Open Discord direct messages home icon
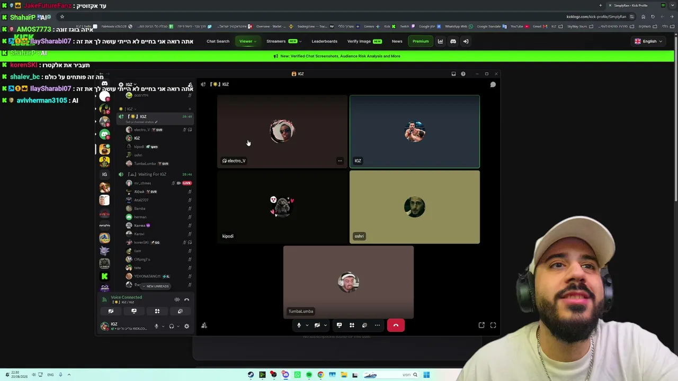 (104, 84)
